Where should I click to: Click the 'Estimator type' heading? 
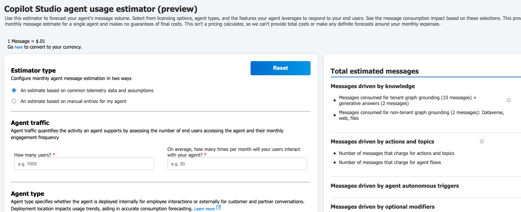pos(33,71)
